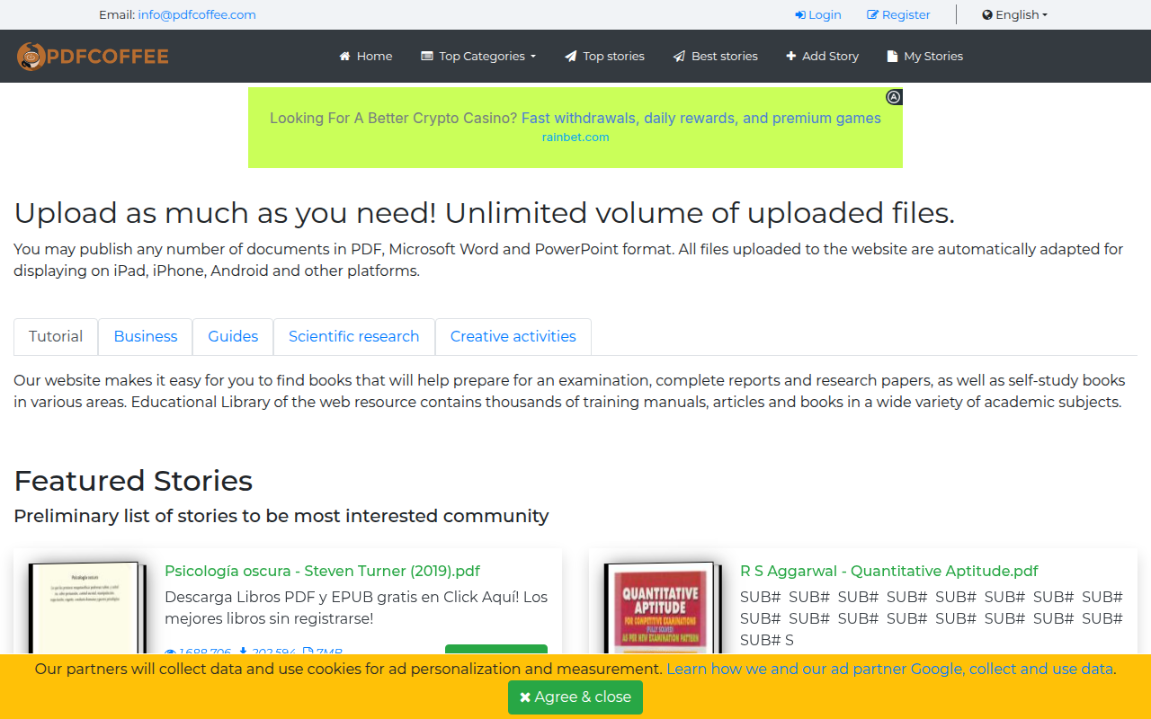The image size is (1151, 719).
Task: Open the Guides tab
Action: coord(233,336)
